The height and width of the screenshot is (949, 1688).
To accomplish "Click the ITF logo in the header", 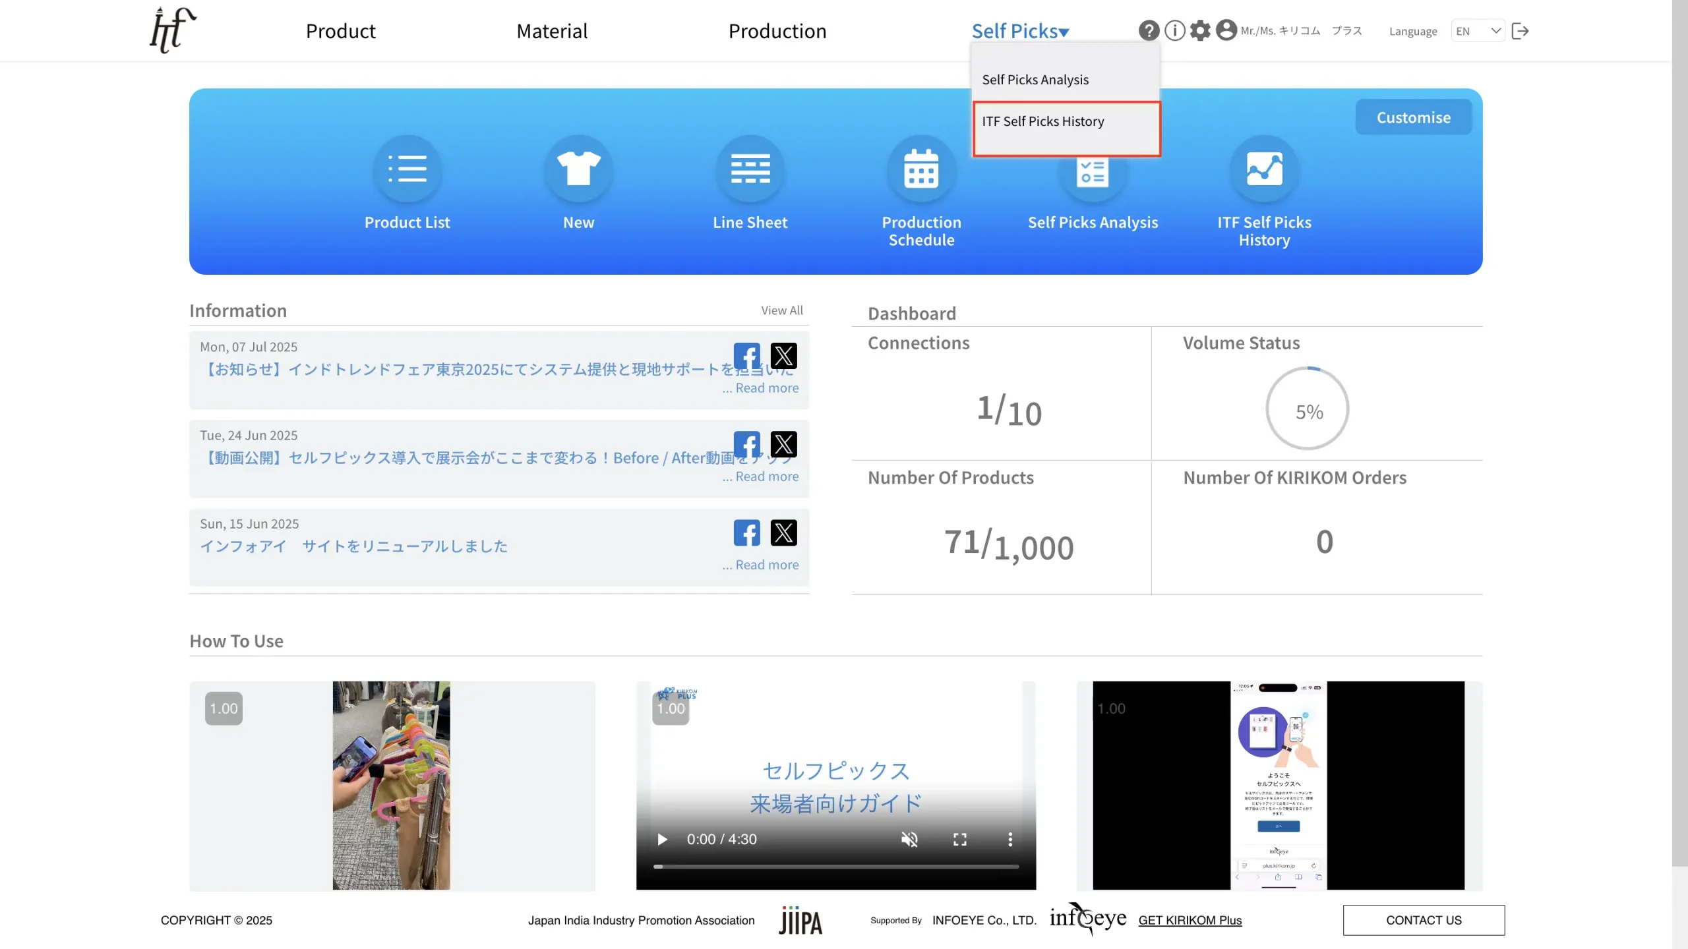I will pyautogui.click(x=173, y=30).
